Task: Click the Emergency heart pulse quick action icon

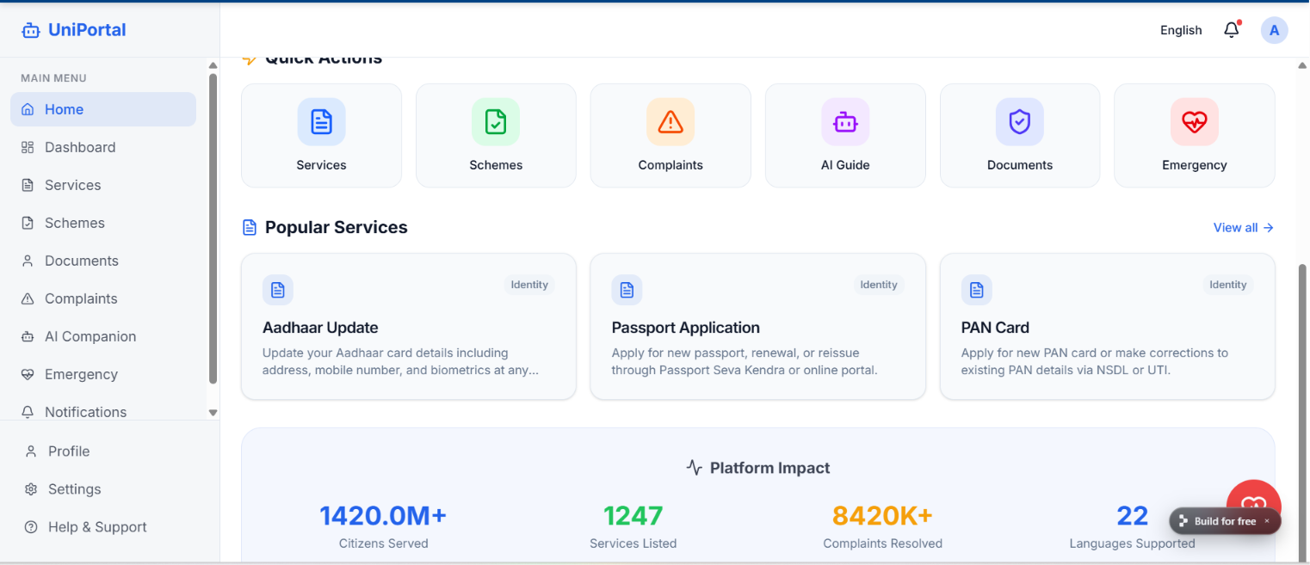Action: [1195, 122]
